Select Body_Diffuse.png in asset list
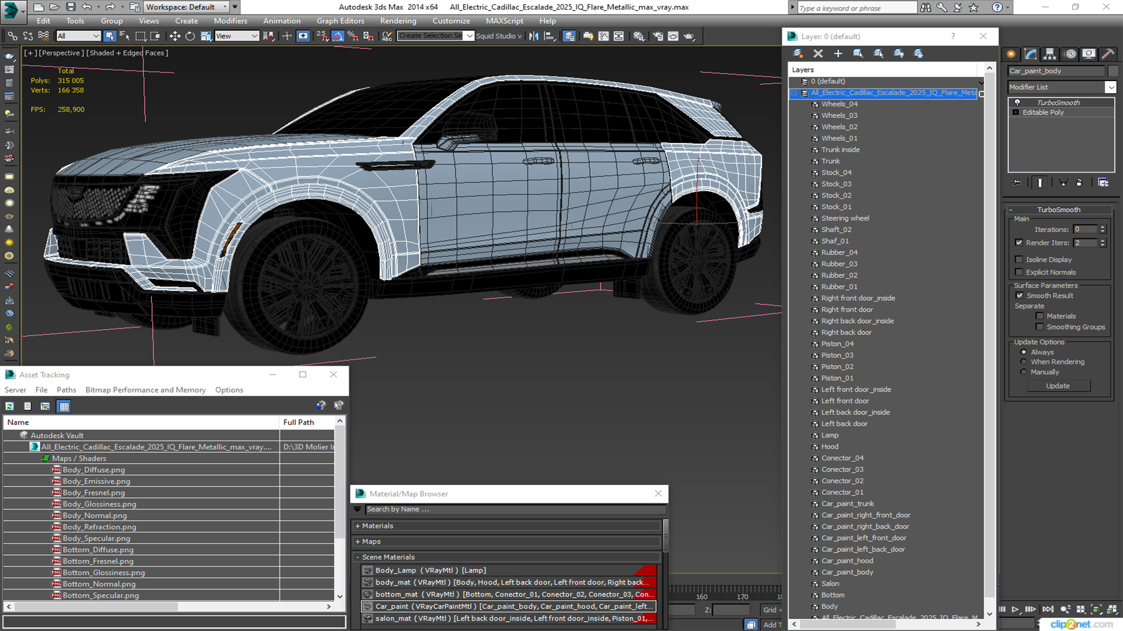The image size is (1123, 631). (94, 470)
